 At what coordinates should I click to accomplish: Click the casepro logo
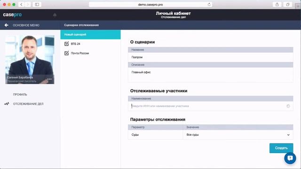(12, 15)
